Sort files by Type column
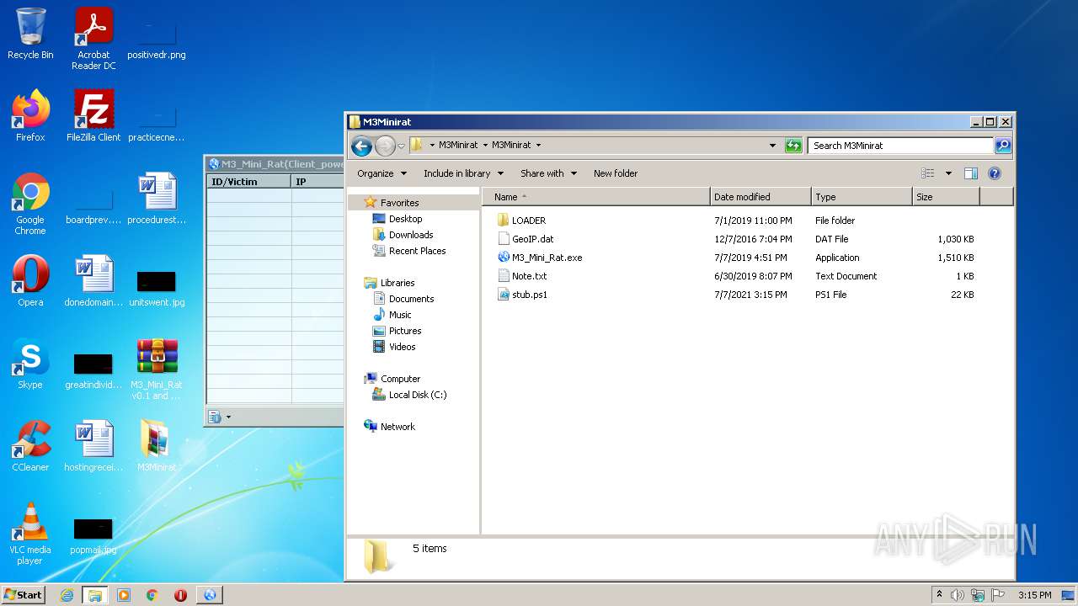Screen dimensions: 1078x606 (862, 197)
